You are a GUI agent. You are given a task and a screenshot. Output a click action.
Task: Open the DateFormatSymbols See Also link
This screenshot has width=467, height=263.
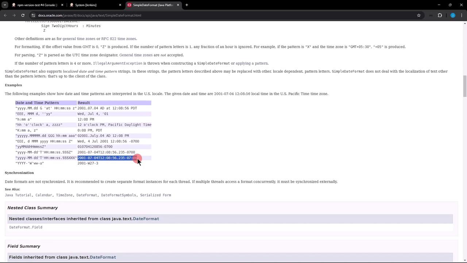pos(119,195)
